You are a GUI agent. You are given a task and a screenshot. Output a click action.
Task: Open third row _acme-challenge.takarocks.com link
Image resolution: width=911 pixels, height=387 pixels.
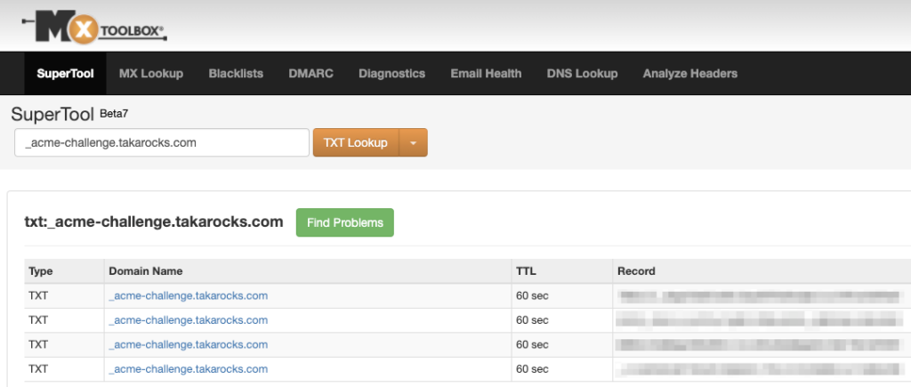pos(189,344)
